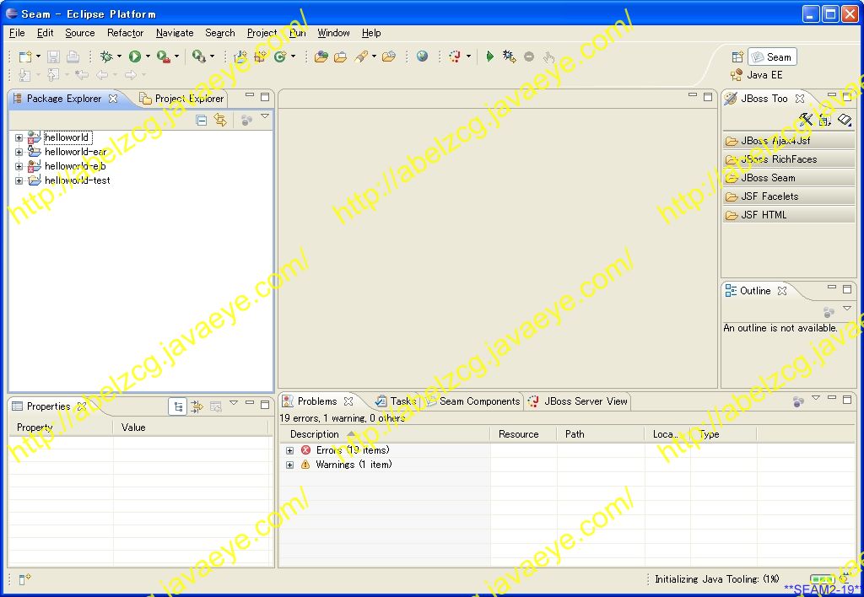The width and height of the screenshot is (864, 597).
Task: Open the Refactor menu
Action: point(125,33)
